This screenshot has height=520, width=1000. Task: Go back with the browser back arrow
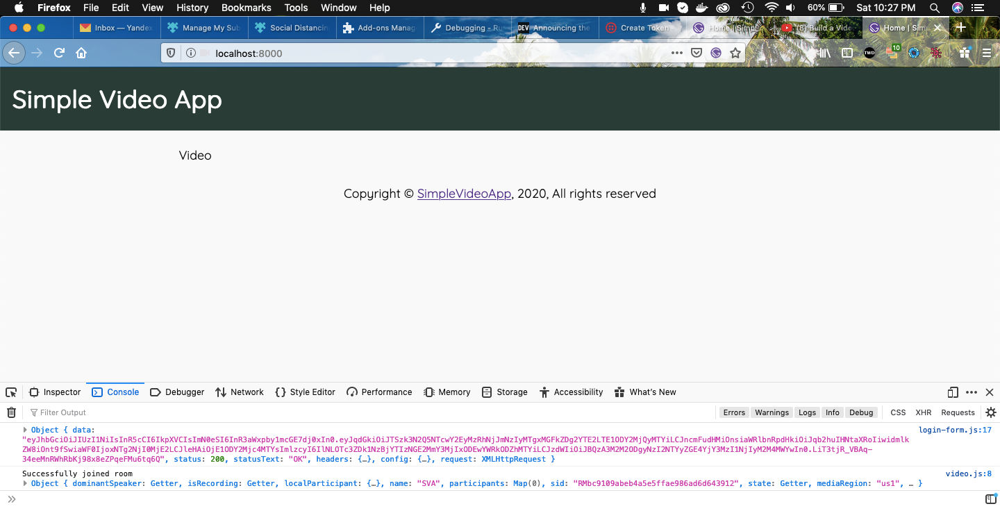[14, 53]
